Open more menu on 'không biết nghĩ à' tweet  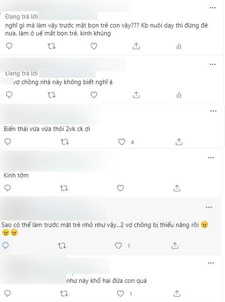coord(212,64)
